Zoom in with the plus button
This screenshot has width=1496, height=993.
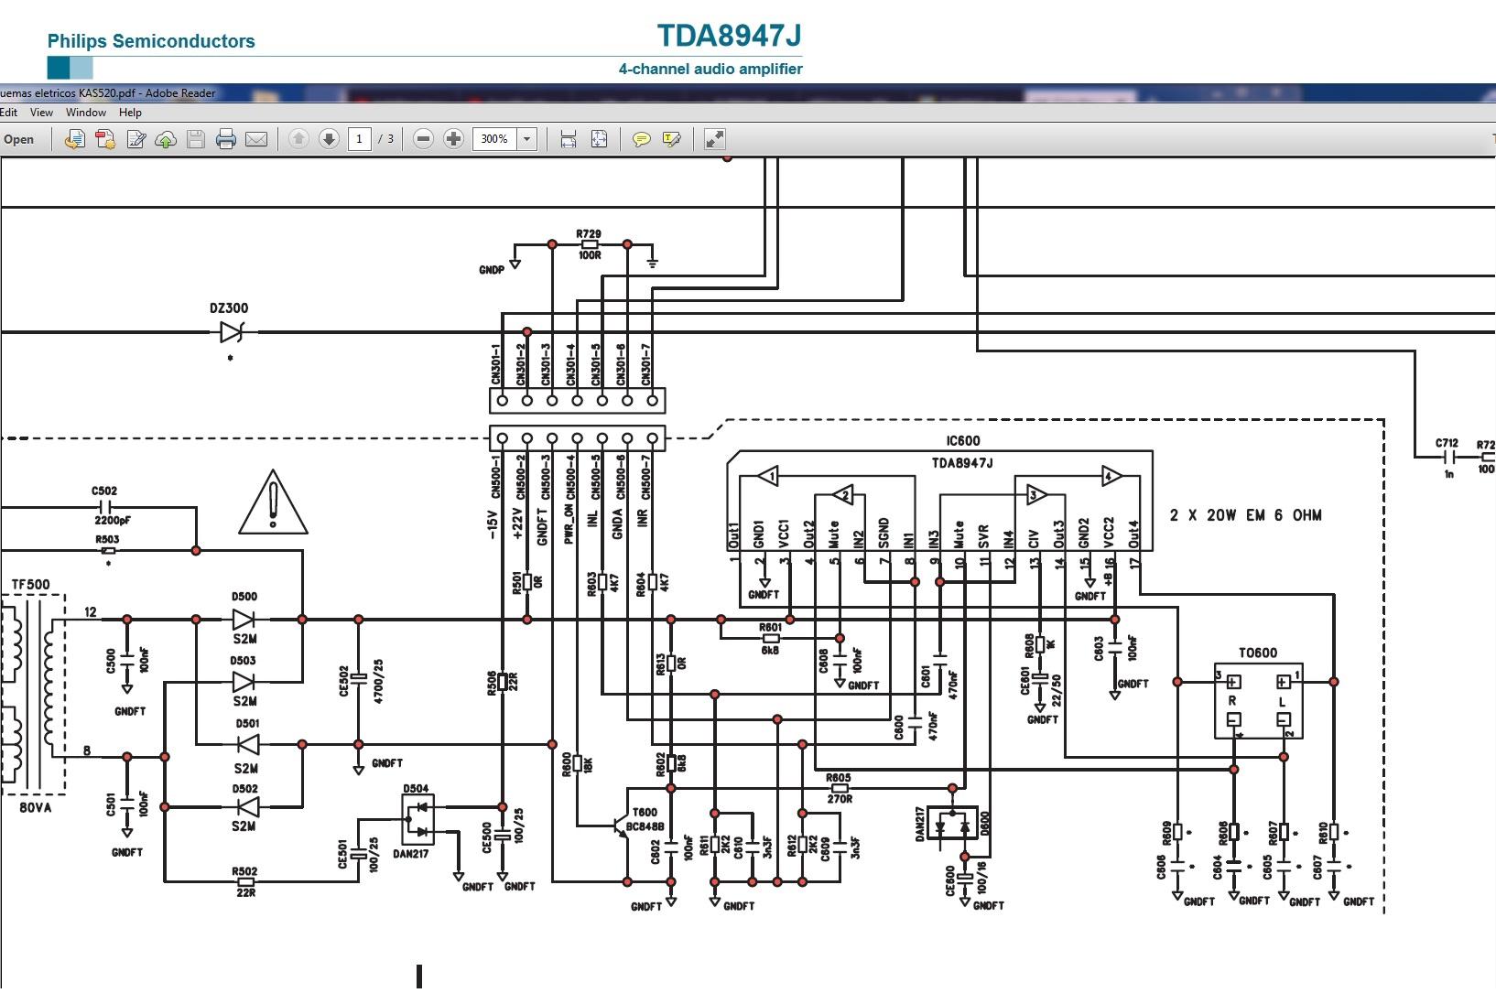point(453,139)
